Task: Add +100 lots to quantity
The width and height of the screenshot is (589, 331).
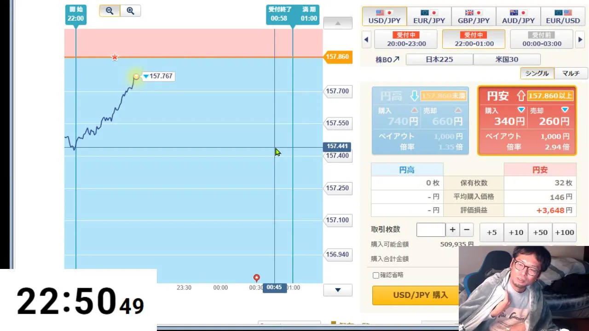Action: point(564,232)
